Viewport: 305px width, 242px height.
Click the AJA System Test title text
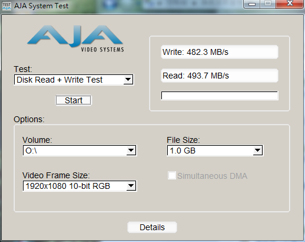[x=41, y=6]
